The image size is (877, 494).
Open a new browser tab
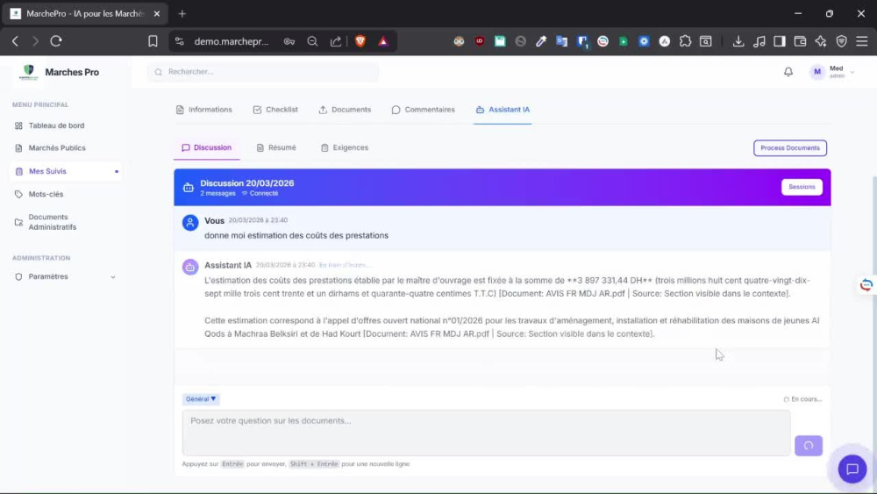pos(182,13)
